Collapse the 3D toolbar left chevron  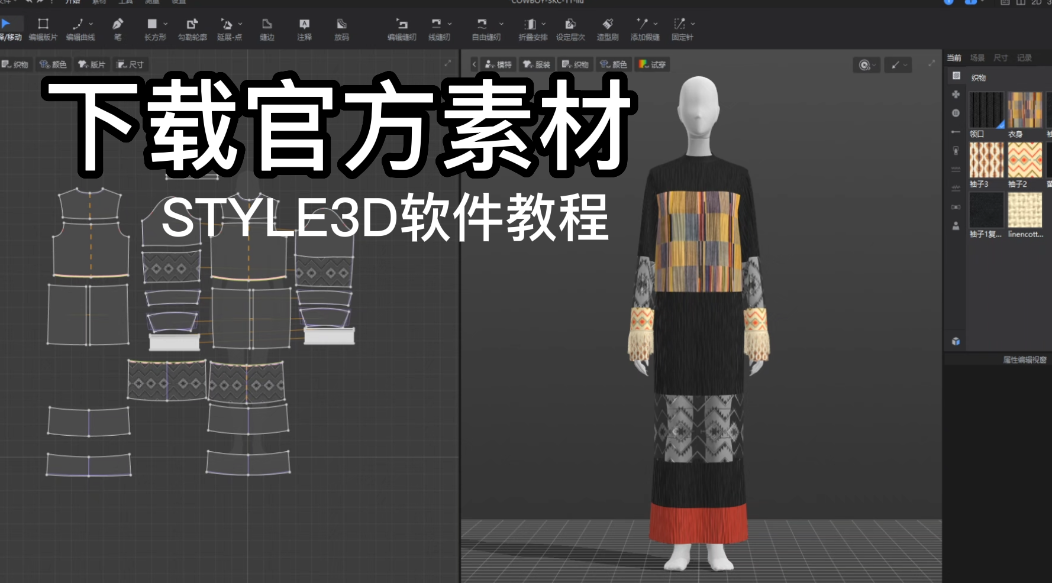(474, 64)
